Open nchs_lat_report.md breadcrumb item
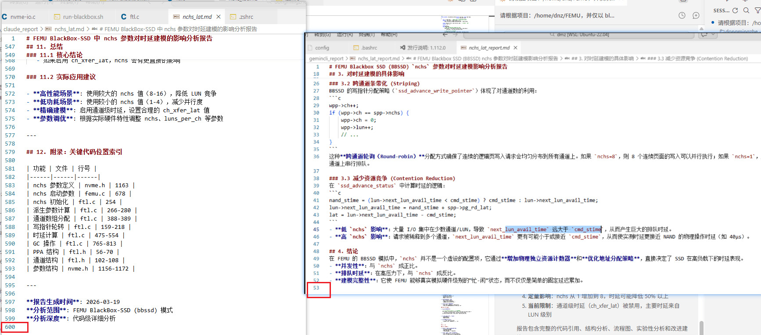Screen dimensions: 761x335 378,58
